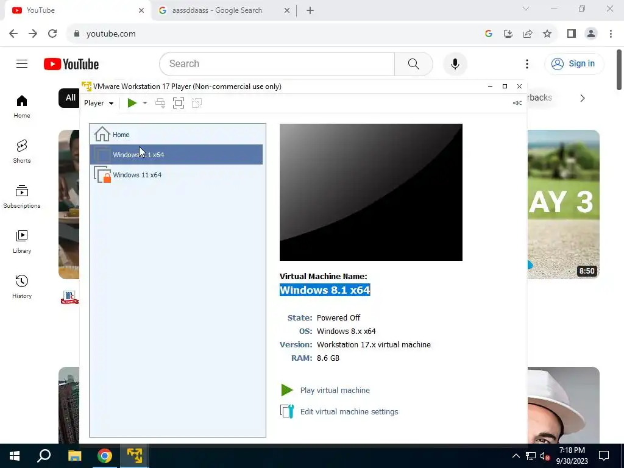Click the green play triangle beside Play virtual machine
Image resolution: width=624 pixels, height=468 pixels.
(x=286, y=390)
